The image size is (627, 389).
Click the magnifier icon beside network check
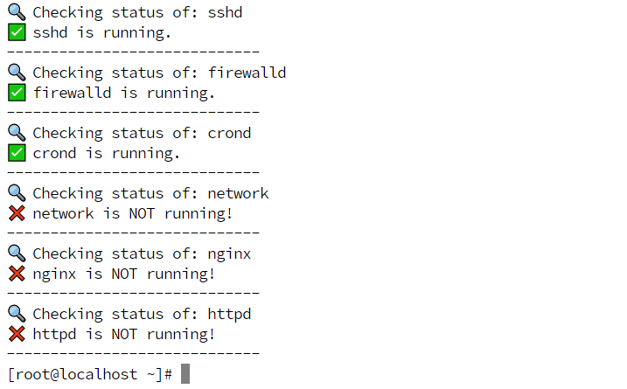17,193
